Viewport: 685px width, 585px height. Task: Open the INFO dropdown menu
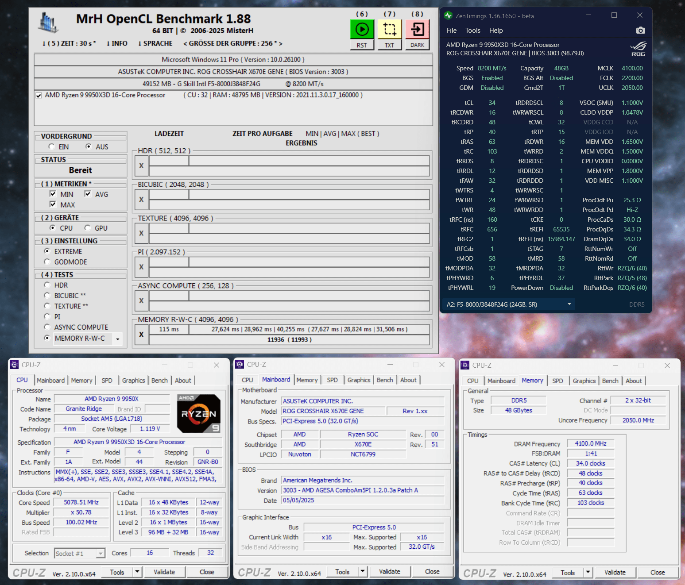[117, 43]
